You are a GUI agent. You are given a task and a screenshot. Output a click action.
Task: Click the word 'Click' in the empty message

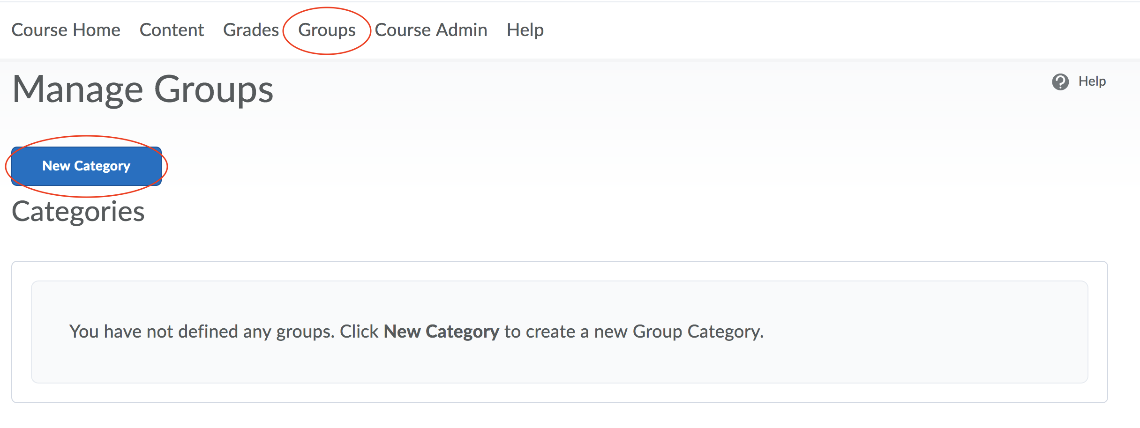359,332
